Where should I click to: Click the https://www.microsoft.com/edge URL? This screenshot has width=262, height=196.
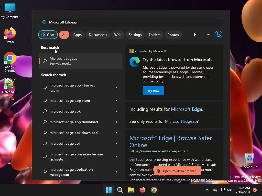(157, 151)
